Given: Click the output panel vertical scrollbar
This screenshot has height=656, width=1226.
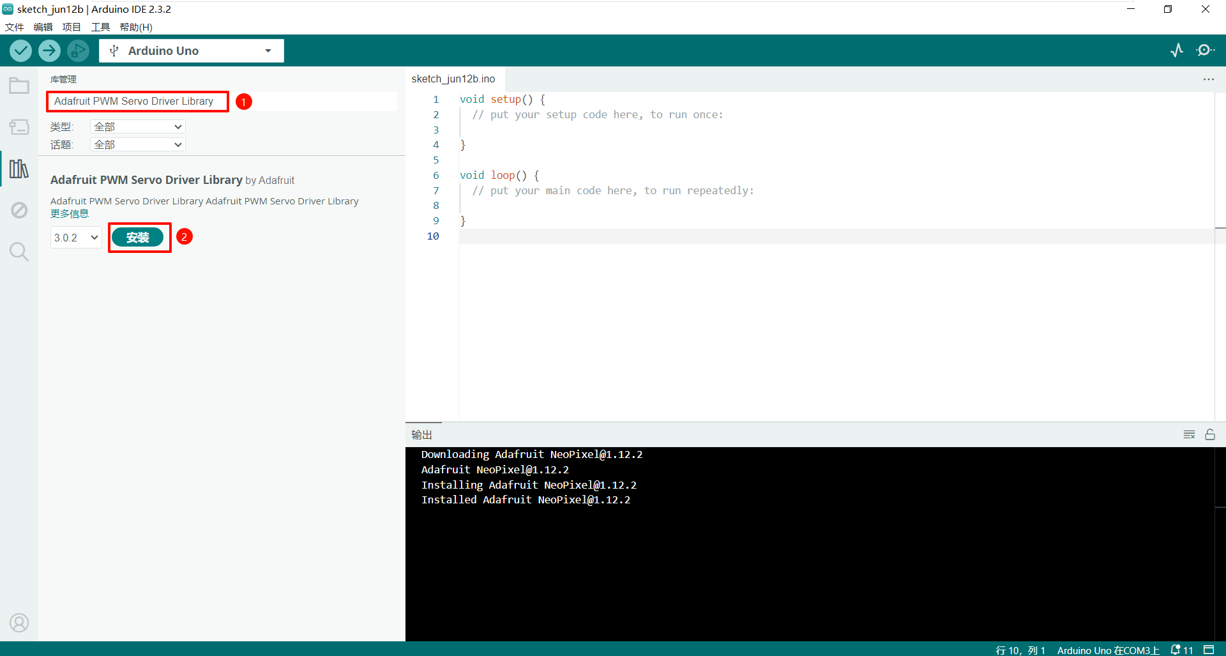Looking at the screenshot, I should pos(1220,543).
